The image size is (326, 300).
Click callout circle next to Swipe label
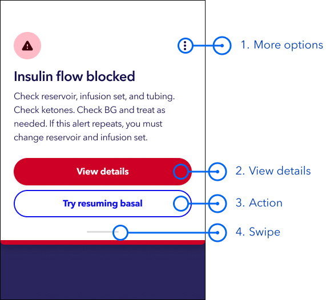(x=218, y=233)
